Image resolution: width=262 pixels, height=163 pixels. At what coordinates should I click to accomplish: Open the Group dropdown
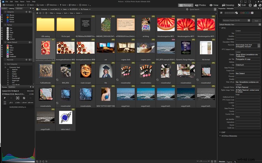(x=59, y=13)
